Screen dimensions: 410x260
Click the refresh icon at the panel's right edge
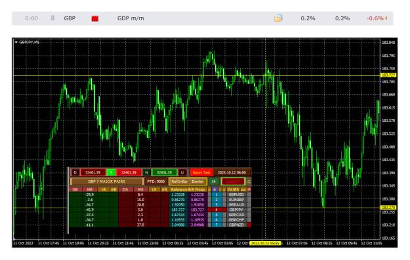[249, 181]
